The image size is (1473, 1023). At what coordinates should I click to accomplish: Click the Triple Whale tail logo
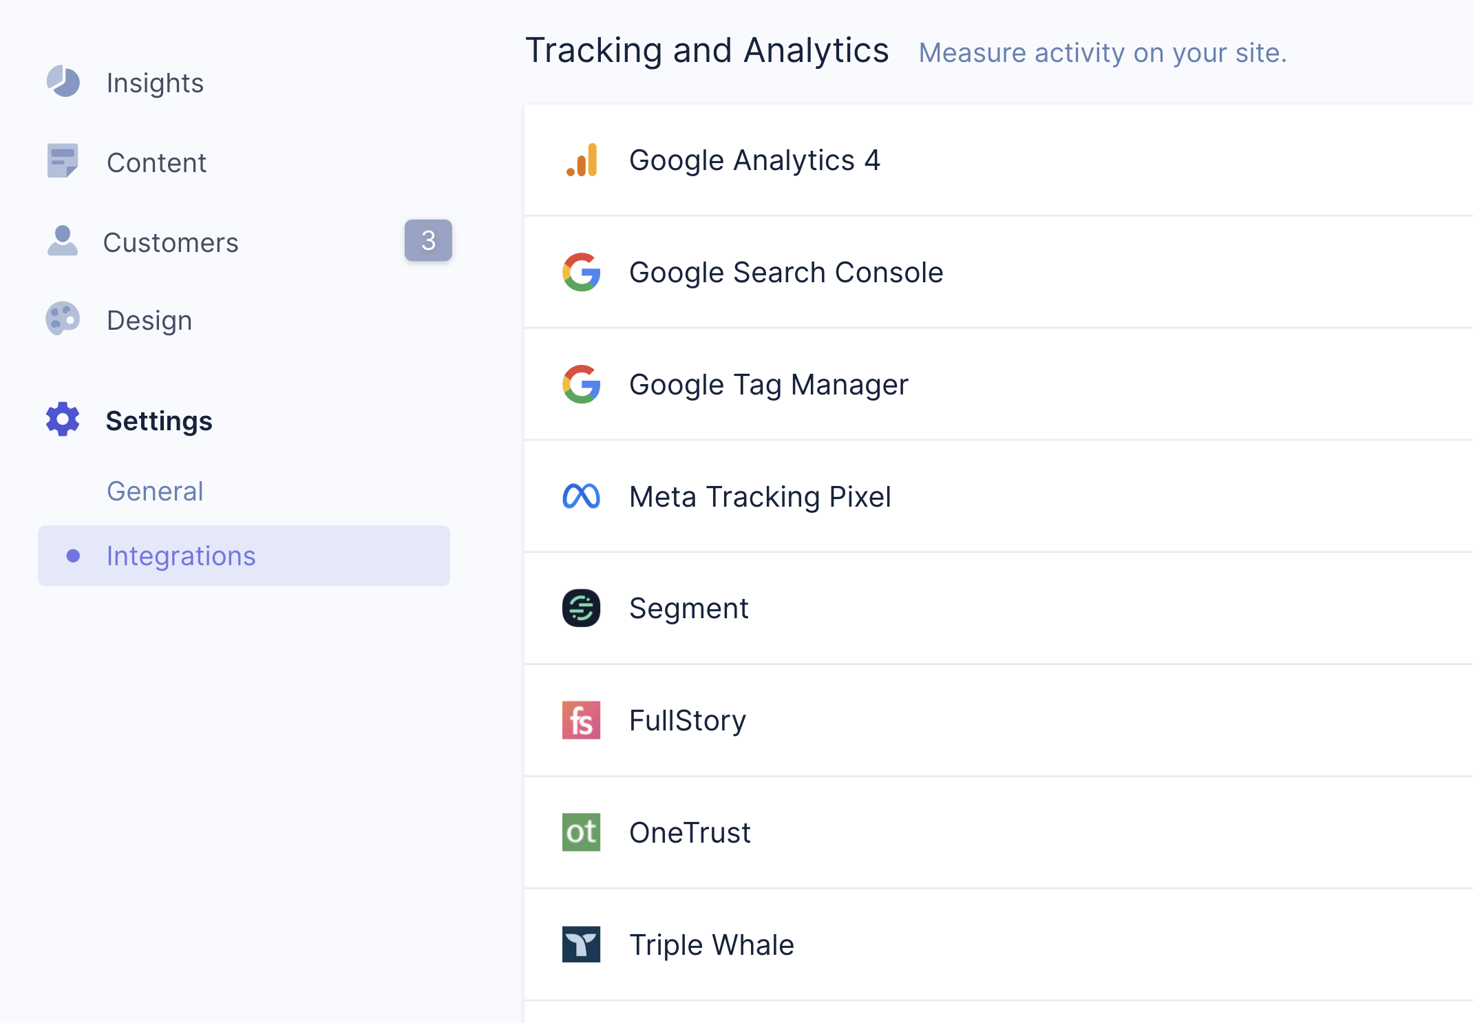tap(582, 945)
